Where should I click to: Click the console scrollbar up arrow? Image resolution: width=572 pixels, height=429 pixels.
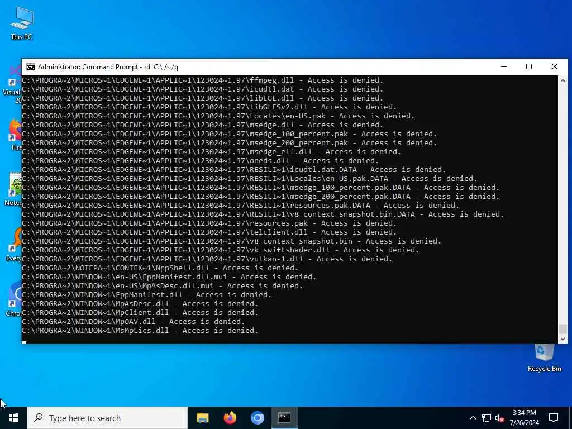point(563,80)
